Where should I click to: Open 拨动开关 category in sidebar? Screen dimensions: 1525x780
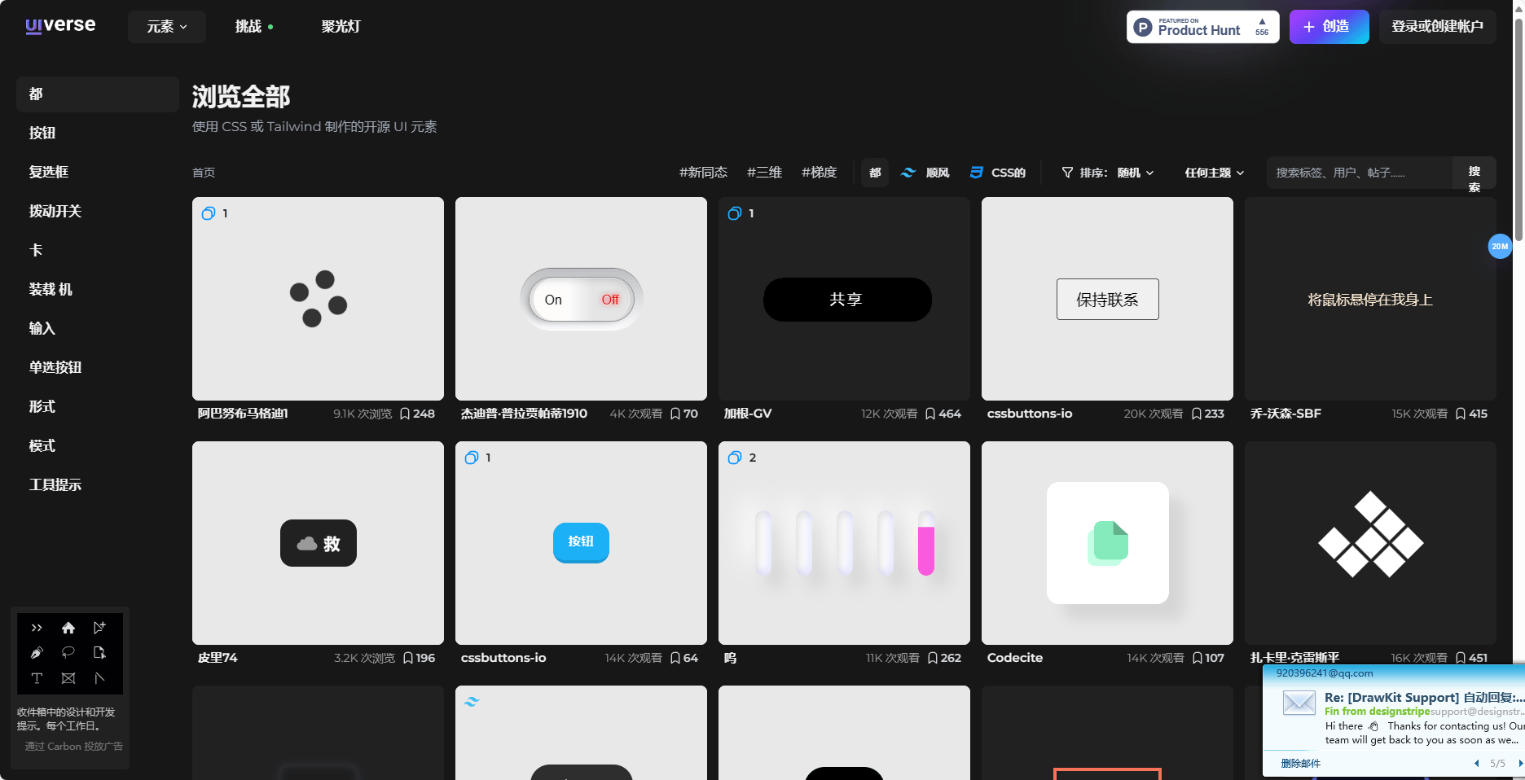(55, 211)
